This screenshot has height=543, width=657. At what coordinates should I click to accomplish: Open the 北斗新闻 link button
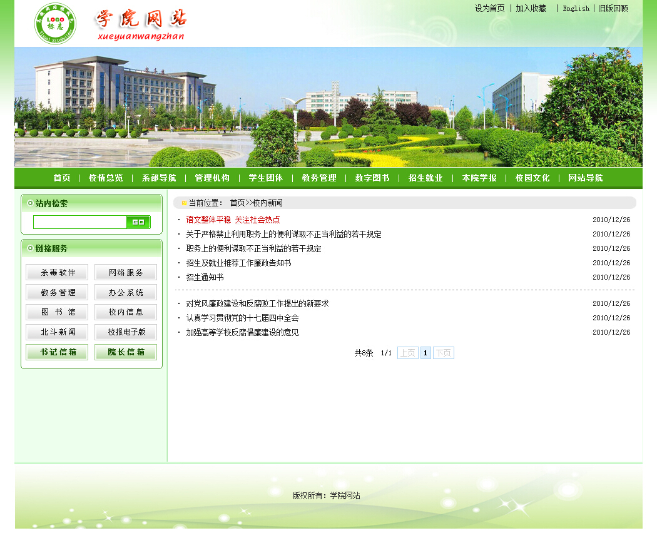(57, 332)
